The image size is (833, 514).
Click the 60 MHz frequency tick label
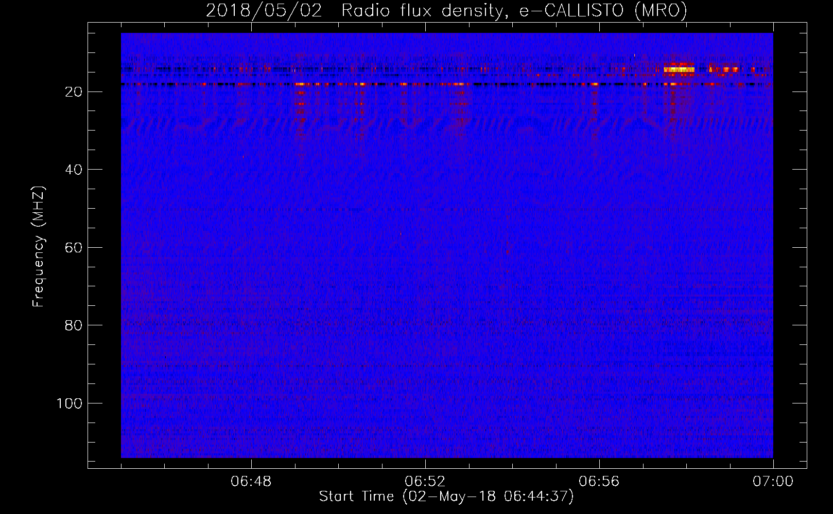pyautogui.click(x=74, y=248)
